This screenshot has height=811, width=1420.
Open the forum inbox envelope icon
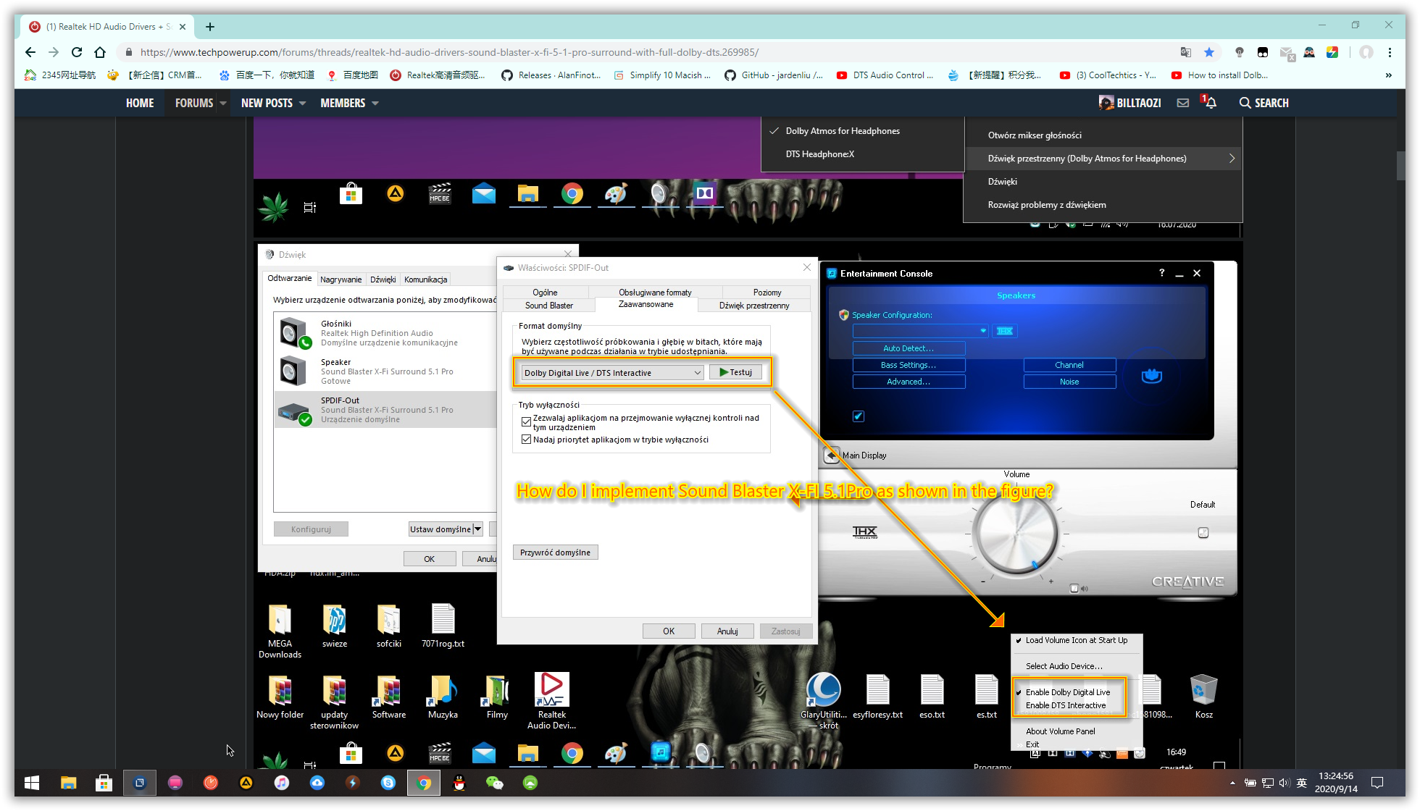(x=1183, y=103)
